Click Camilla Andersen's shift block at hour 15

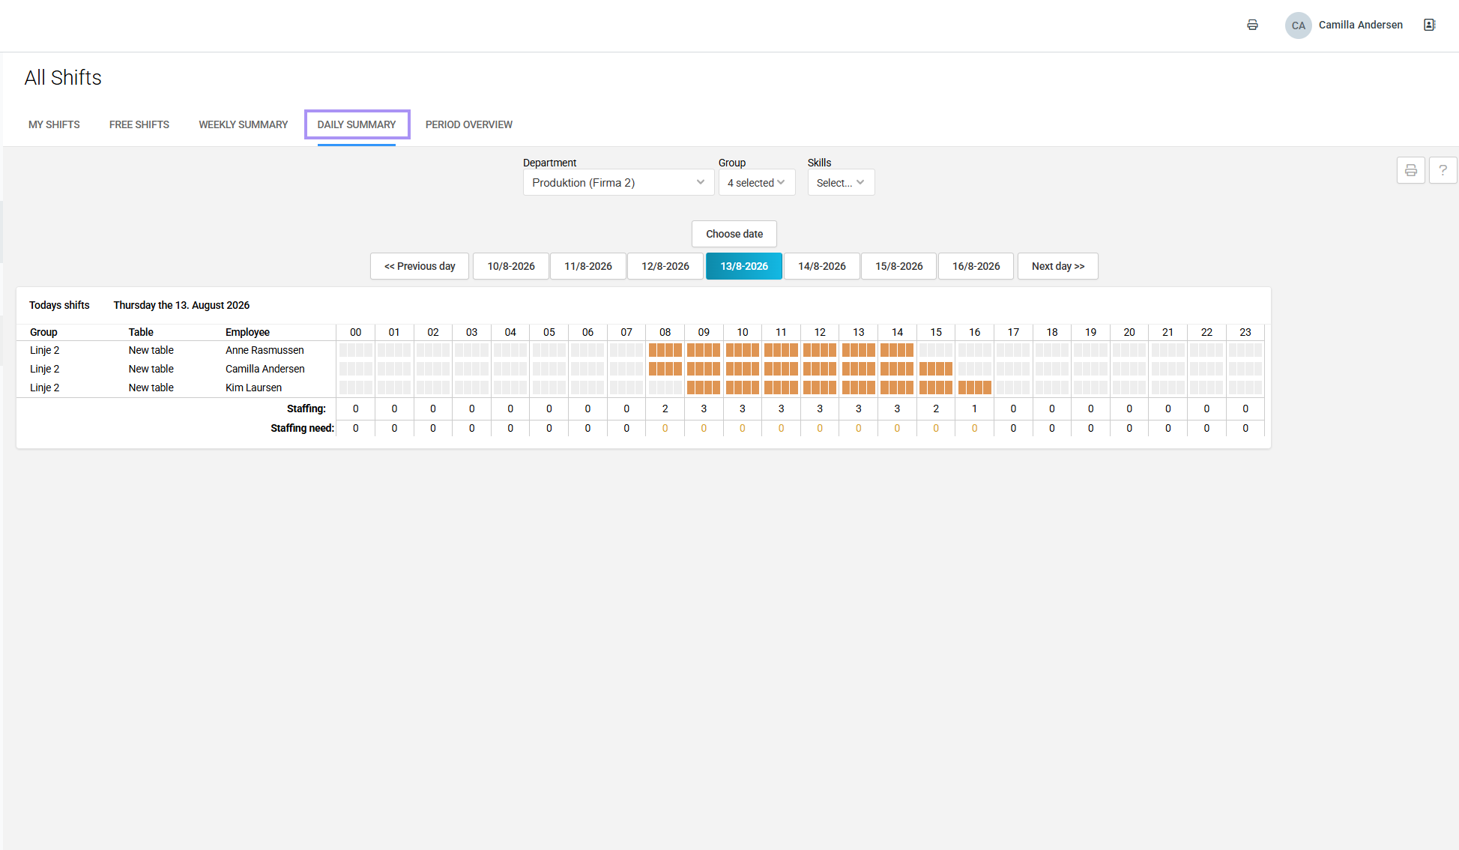936,369
